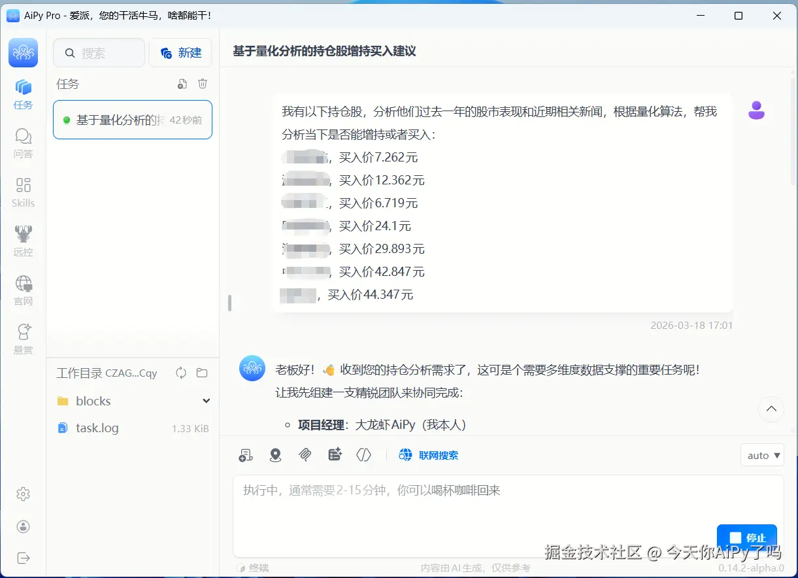Click the 工作目录 label
Viewport: 798px width, 578px height.
79,373
